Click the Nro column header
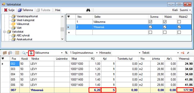This screenshot has width=194, height=93. (84, 17)
